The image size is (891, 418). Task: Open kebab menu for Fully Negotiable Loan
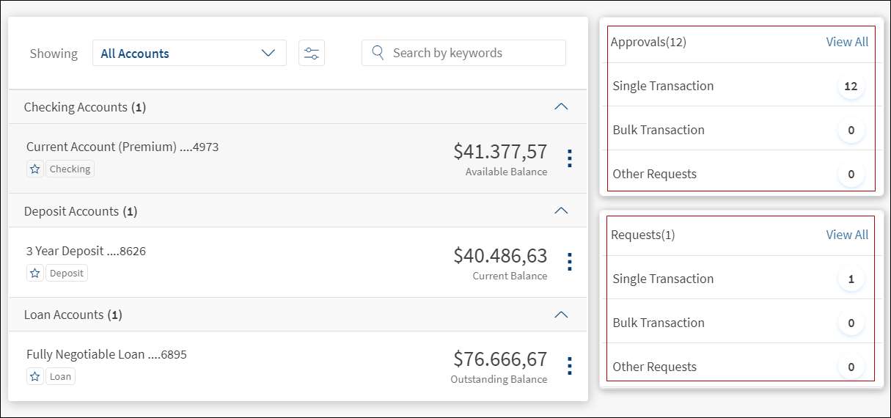tap(569, 366)
